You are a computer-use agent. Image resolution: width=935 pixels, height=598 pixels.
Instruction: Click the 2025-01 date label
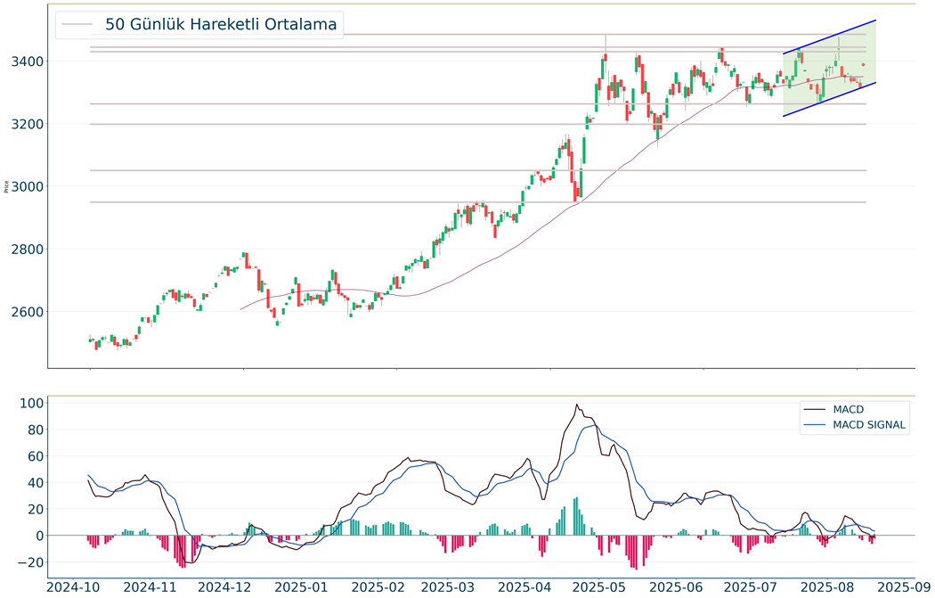tap(301, 587)
